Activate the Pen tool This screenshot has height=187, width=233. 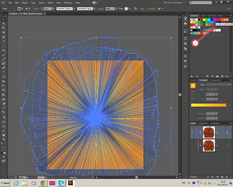click(x=4, y=37)
